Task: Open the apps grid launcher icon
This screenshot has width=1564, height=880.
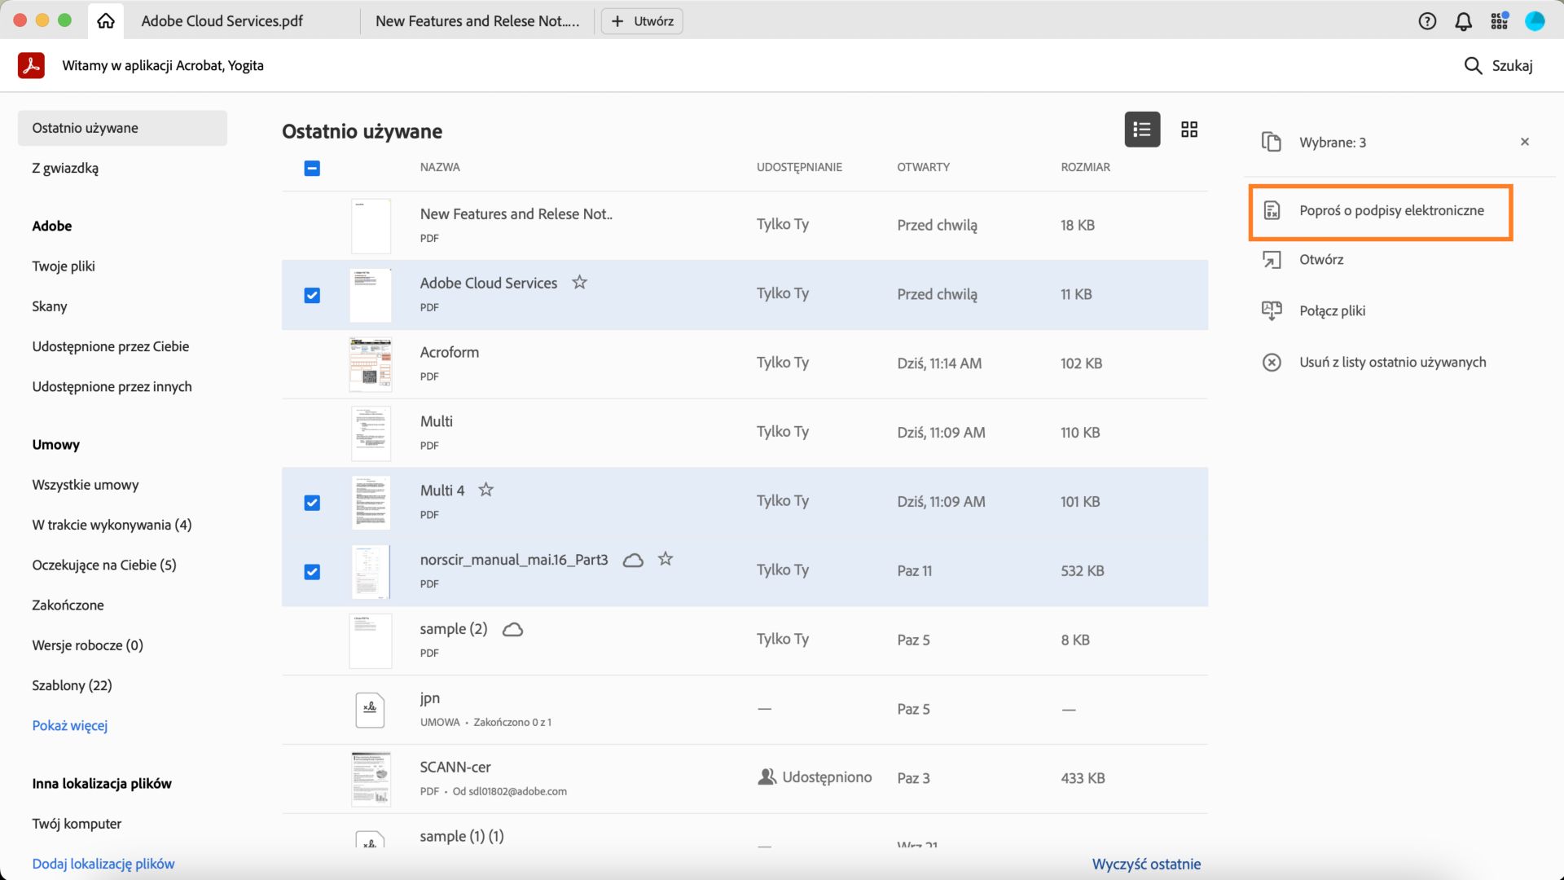Action: tap(1499, 21)
